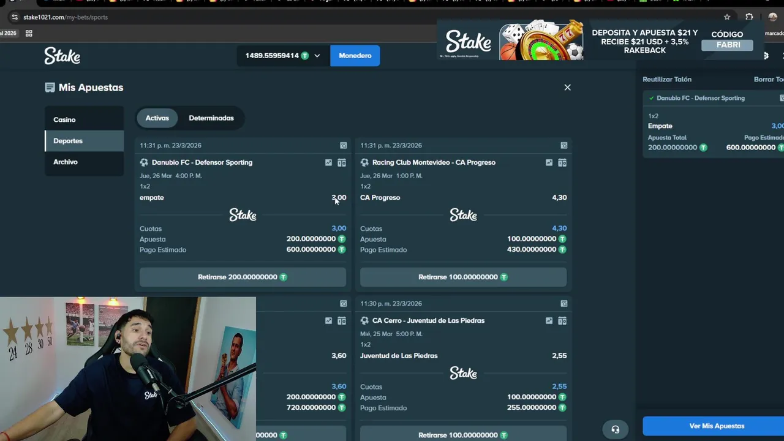Open stats chart icon for Racing Club match
Viewport: 784px width, 441px height.
(x=549, y=162)
